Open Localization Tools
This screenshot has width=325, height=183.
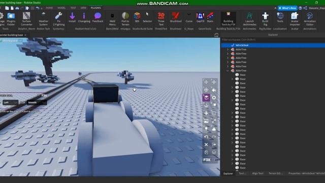coord(280,17)
